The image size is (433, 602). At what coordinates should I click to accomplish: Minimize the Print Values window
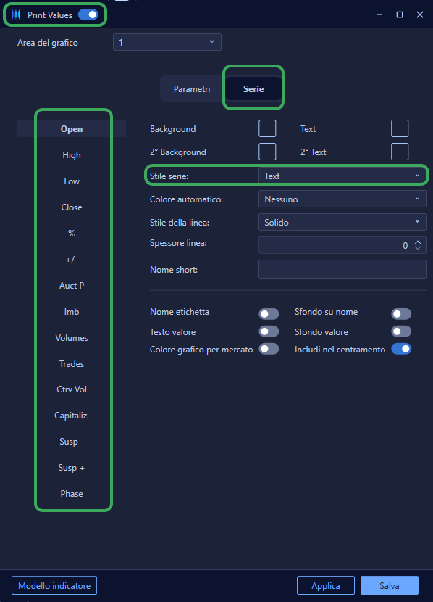coord(379,15)
